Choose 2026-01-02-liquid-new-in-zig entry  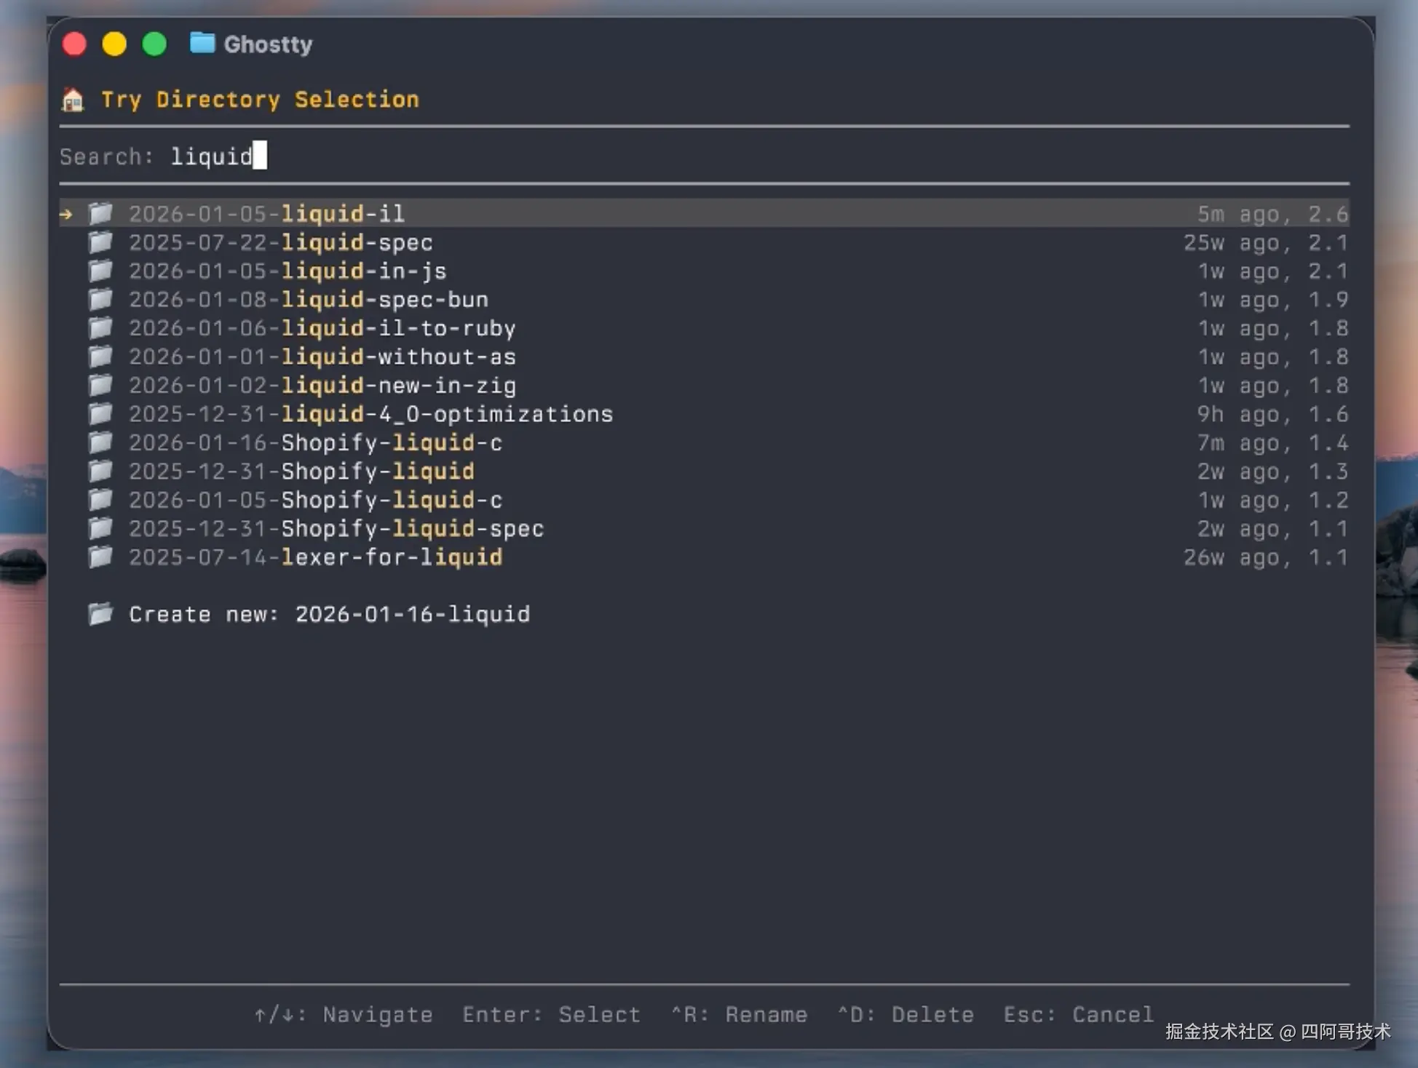[x=322, y=386]
